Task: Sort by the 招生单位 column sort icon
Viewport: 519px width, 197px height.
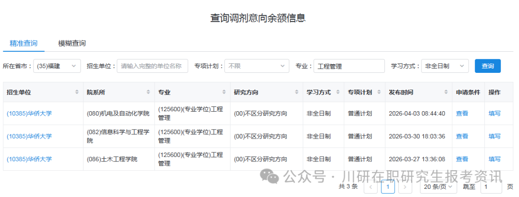Action: [x=77, y=92]
